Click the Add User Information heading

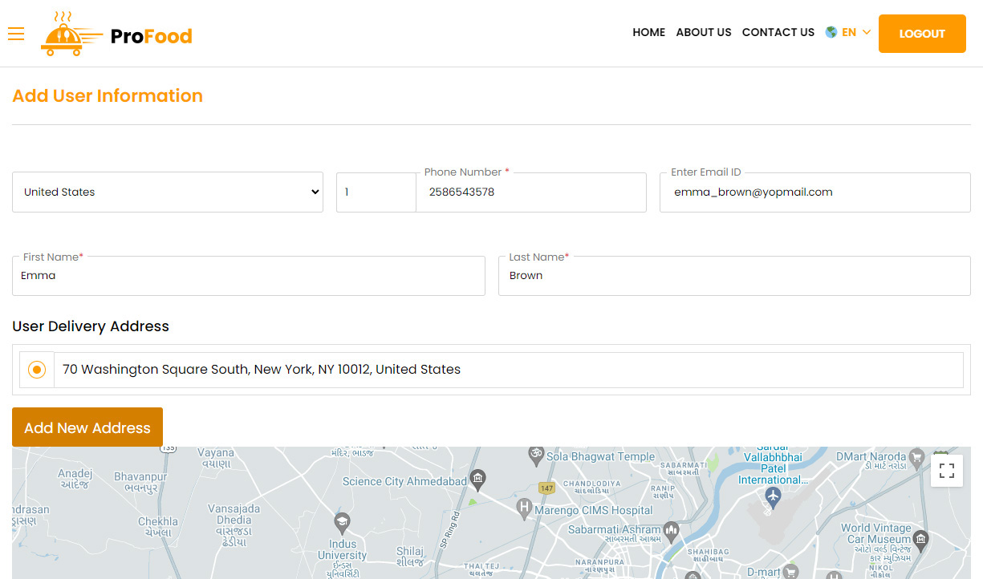108,96
